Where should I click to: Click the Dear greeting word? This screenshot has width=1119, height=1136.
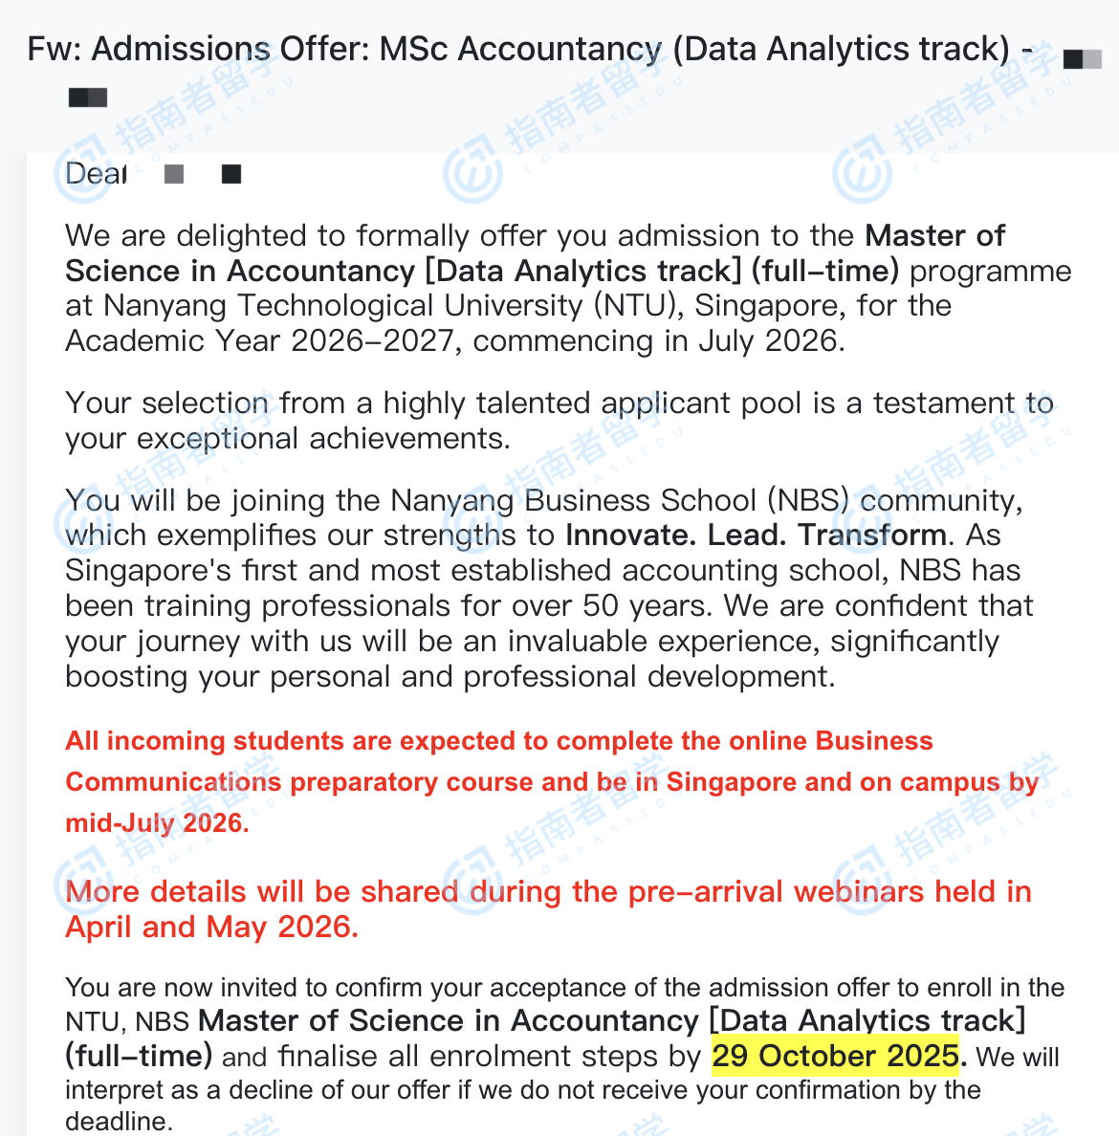pos(96,174)
